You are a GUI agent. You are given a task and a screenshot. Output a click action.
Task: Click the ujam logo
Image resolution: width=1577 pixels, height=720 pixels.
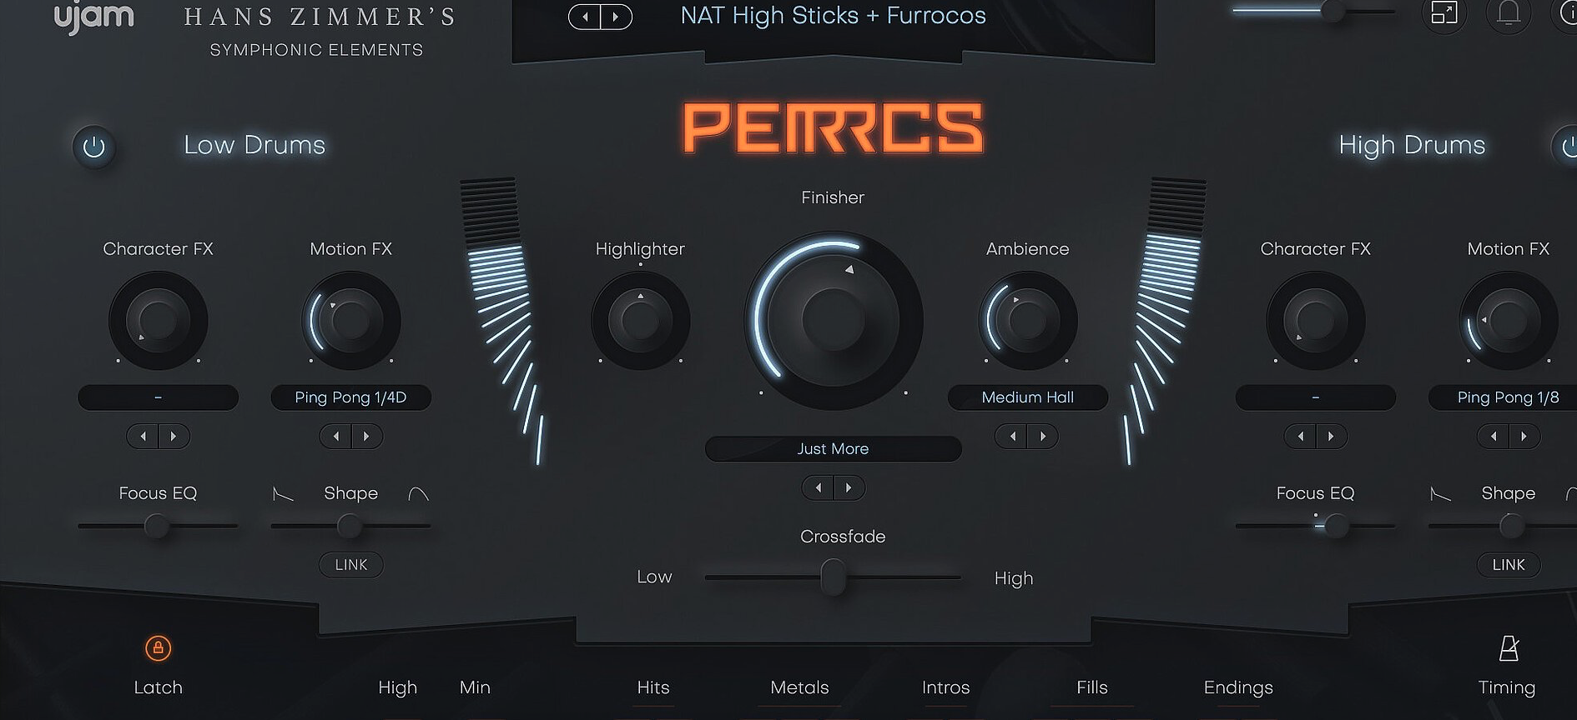[93, 17]
